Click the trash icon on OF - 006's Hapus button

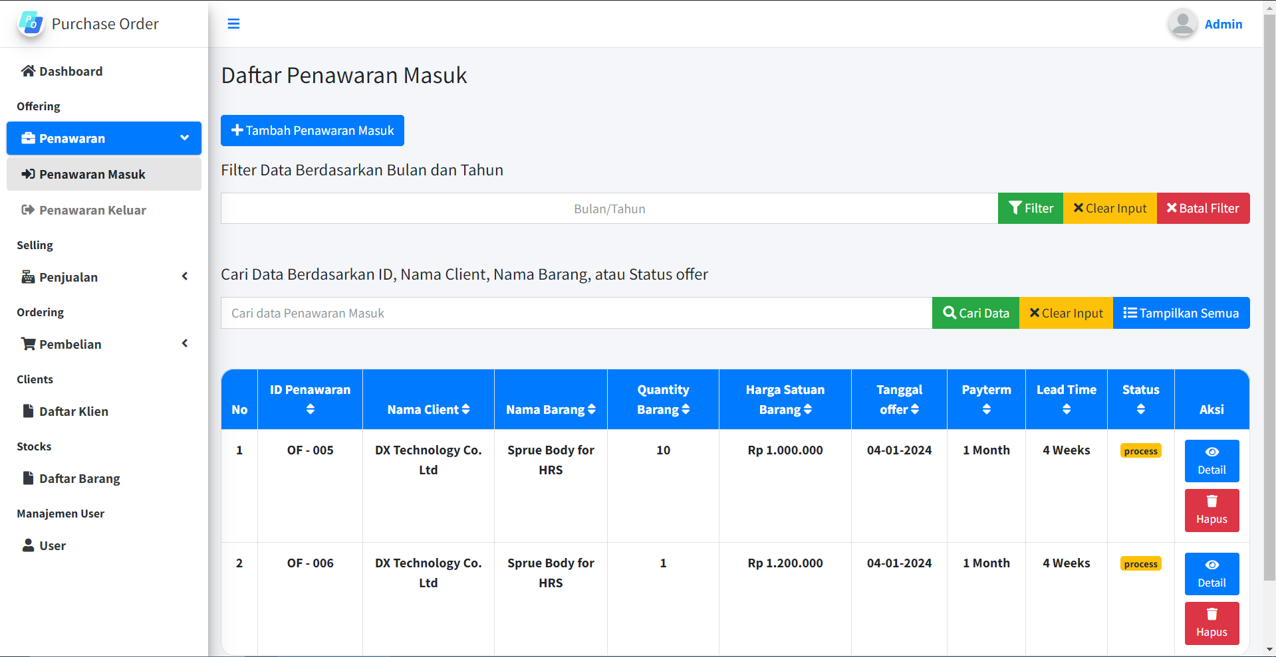pyautogui.click(x=1211, y=614)
